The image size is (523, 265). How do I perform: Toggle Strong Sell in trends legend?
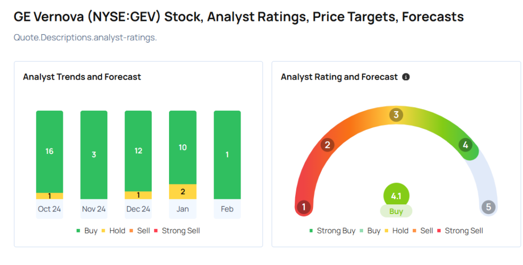pyautogui.click(x=177, y=230)
